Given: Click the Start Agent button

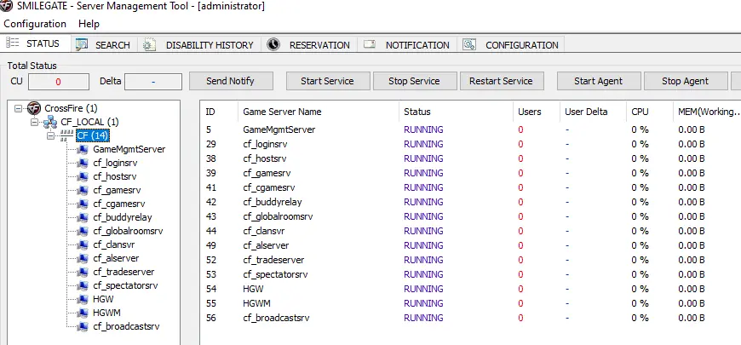Looking at the screenshot, I should (599, 81).
